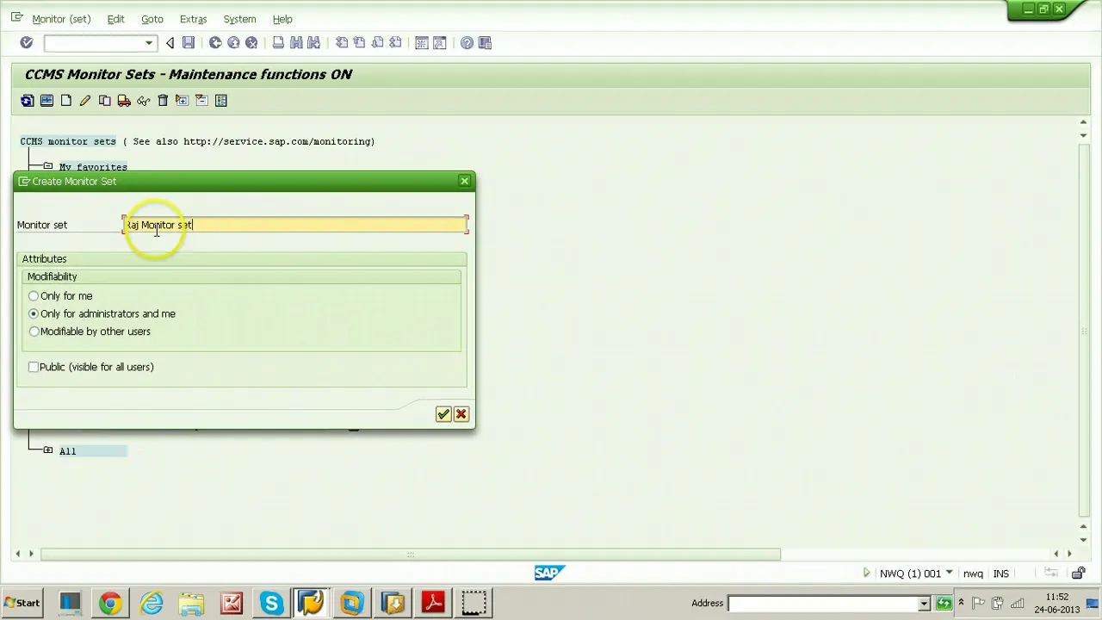Click the Display glasses icon
Screen dimensions: 1102x620
tap(144, 101)
